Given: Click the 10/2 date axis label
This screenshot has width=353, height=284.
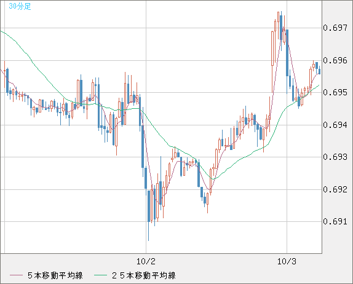Looking at the screenshot, I should tap(146, 261).
